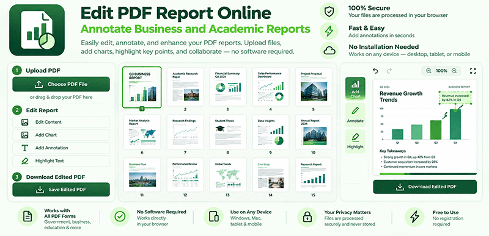
Task: Click the step 3 'Download Edited PDF' heading
Action: coord(56,177)
